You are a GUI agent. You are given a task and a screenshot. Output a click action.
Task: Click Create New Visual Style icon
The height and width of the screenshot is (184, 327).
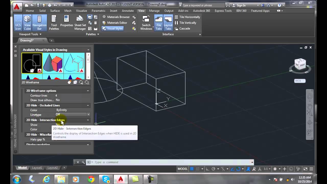tap(69, 82)
